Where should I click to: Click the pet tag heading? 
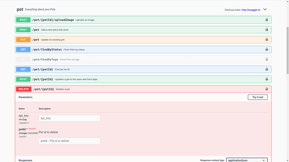click(x=20, y=9)
